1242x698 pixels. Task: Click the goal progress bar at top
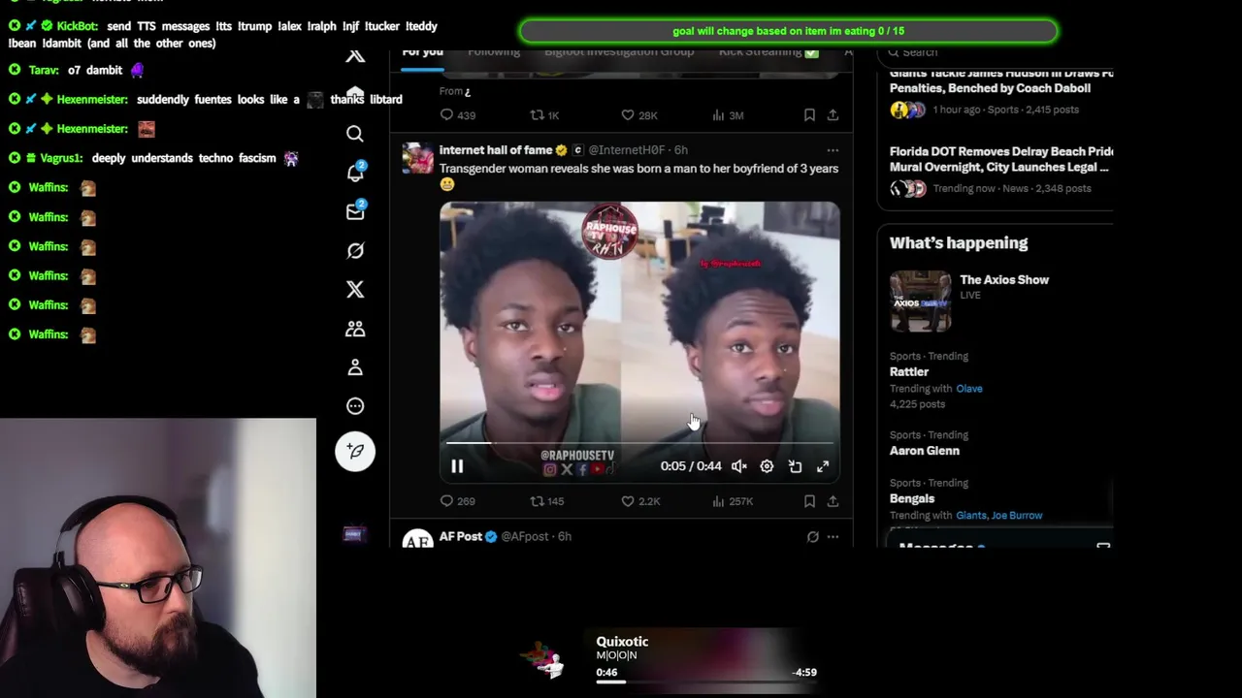pos(788,31)
